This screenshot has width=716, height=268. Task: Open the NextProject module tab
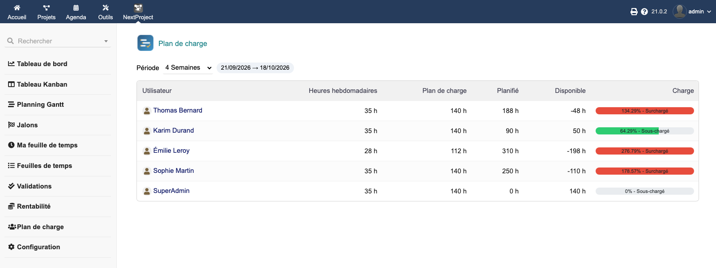pyautogui.click(x=138, y=12)
